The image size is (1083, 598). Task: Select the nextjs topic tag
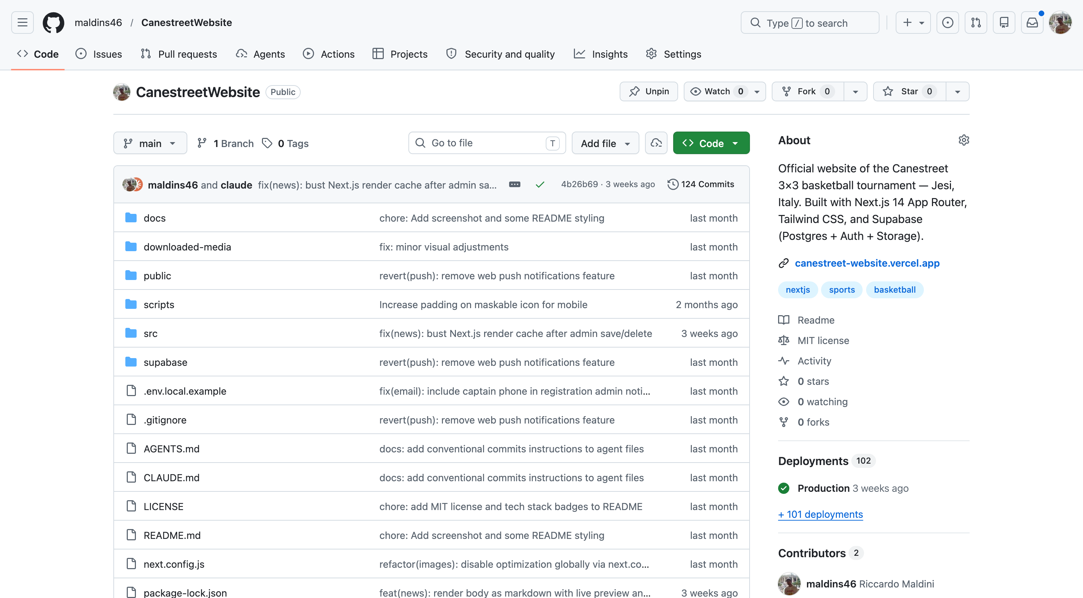tap(797, 290)
